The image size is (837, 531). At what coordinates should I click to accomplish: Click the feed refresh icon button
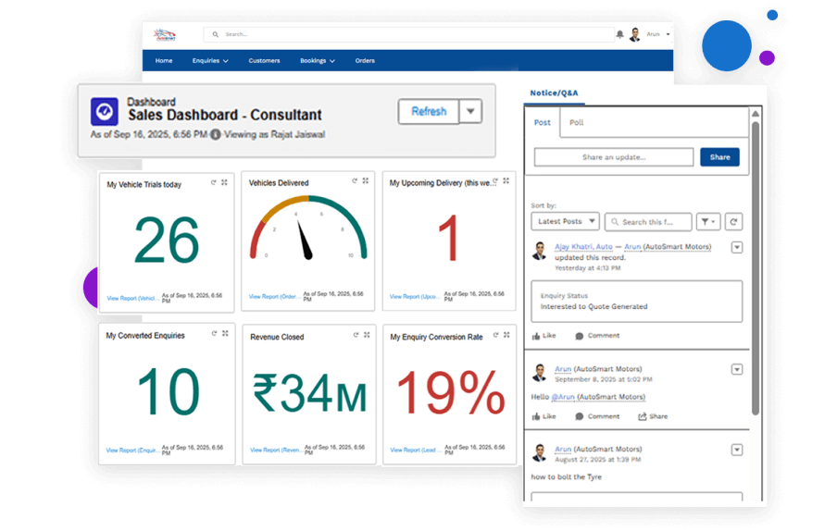[733, 221]
